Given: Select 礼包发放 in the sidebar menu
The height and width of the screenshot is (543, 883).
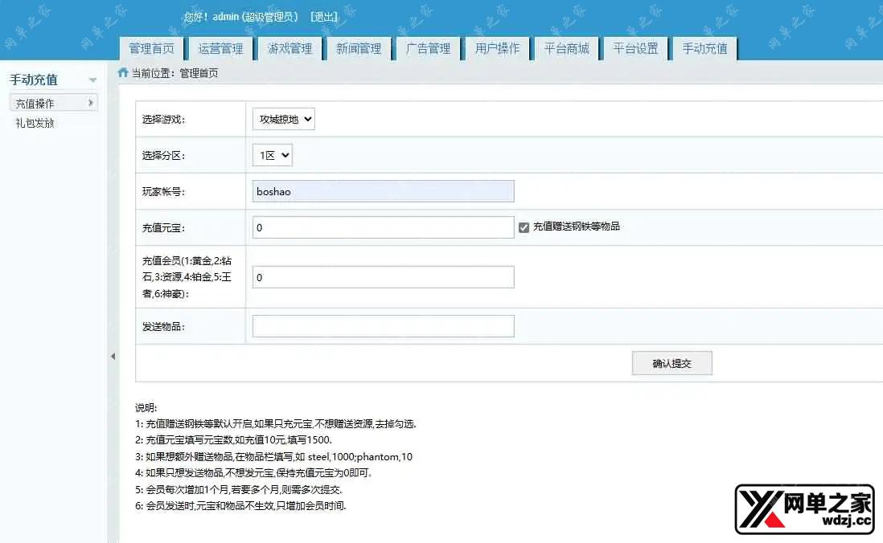Looking at the screenshot, I should 35,123.
